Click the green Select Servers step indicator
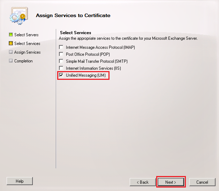This screenshot has height=191, width=219. tap(11, 35)
